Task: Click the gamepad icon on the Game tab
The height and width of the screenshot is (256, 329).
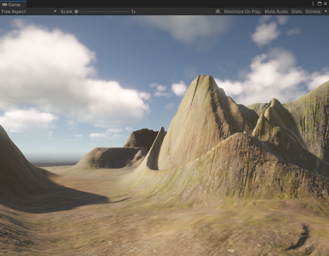Action: click(5, 4)
